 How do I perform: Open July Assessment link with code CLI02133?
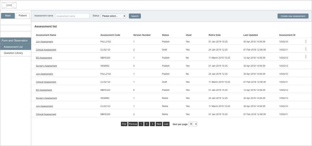tap(44, 106)
